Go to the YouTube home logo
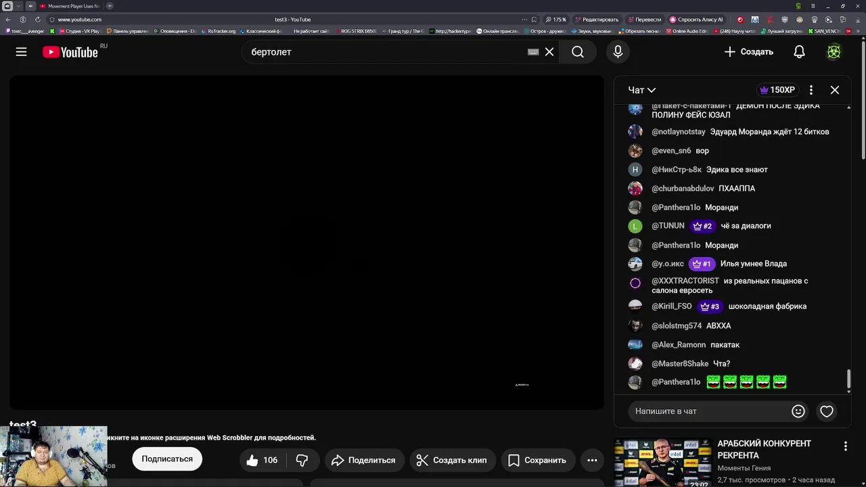The image size is (866, 487). click(x=70, y=52)
